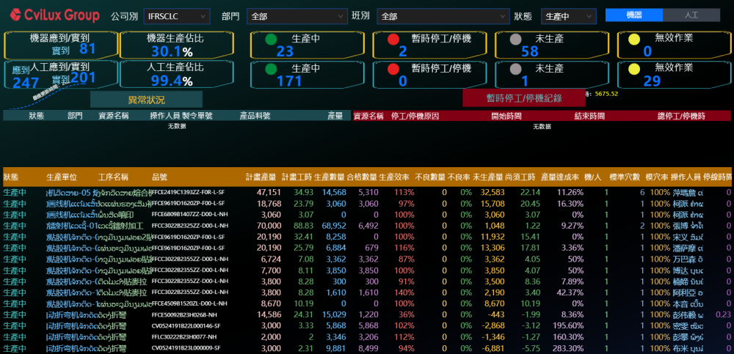This screenshot has height=354, width=734.
Task: Click gray circle in labor 未生產 card
Action: point(516,70)
